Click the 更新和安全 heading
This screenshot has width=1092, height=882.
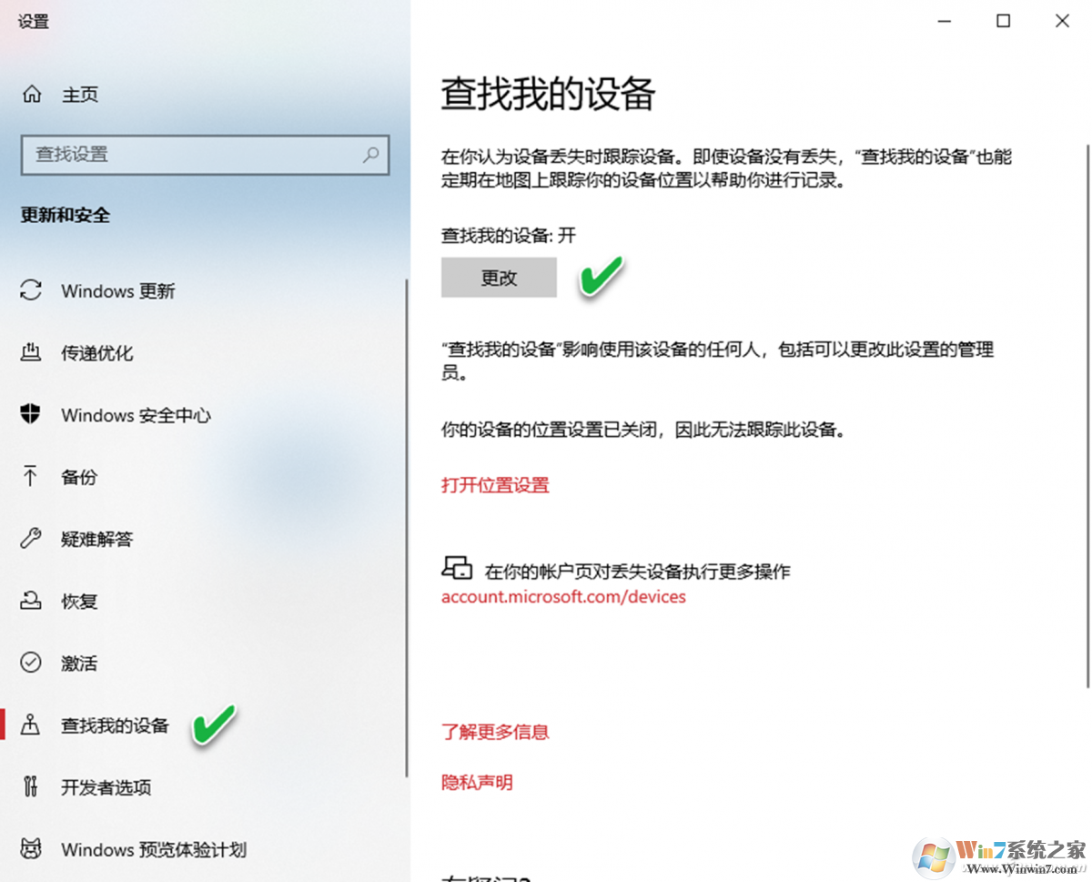point(64,215)
